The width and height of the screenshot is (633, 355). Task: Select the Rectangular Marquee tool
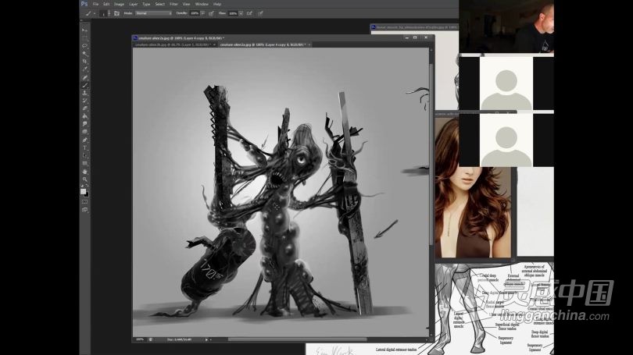pyautogui.click(x=84, y=38)
